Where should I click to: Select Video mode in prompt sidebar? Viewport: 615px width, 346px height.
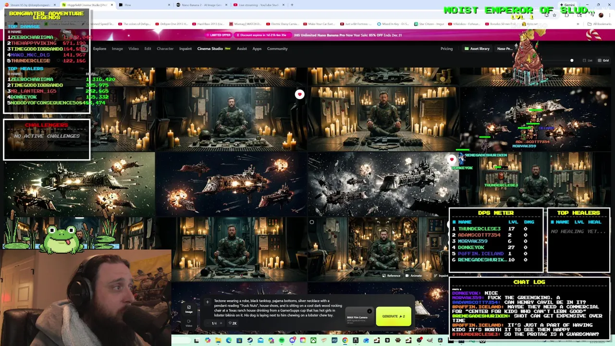(189, 322)
